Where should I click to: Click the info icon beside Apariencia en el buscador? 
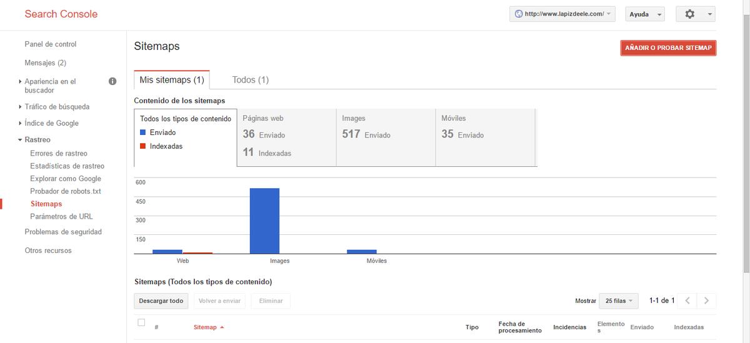tap(112, 81)
